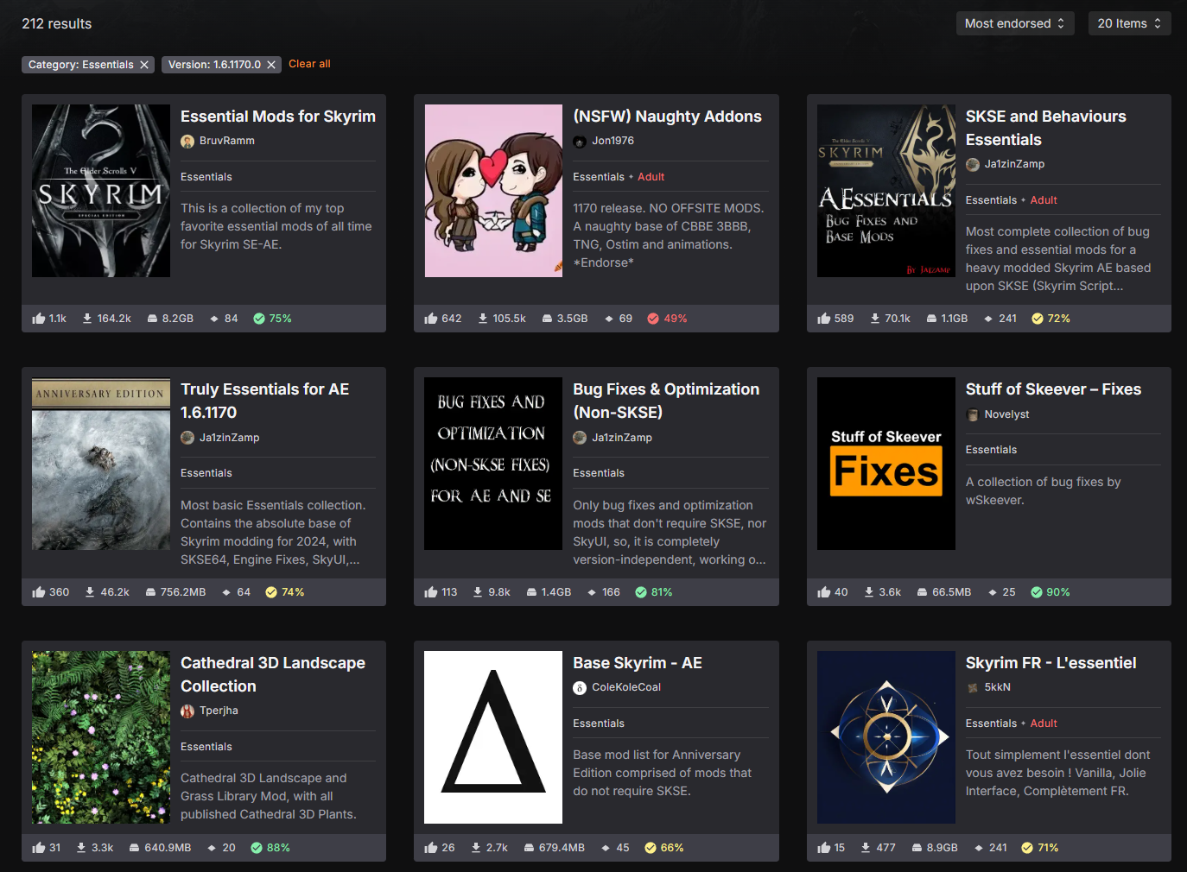This screenshot has height=872, width=1187.
Task: Visit author 5kkN's profile name
Action: 998,687
